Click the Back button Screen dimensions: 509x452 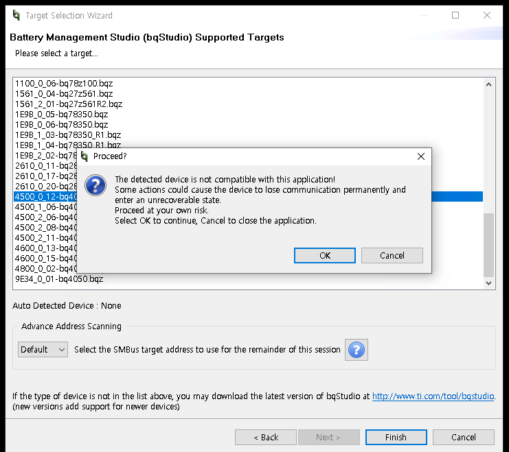coord(266,438)
